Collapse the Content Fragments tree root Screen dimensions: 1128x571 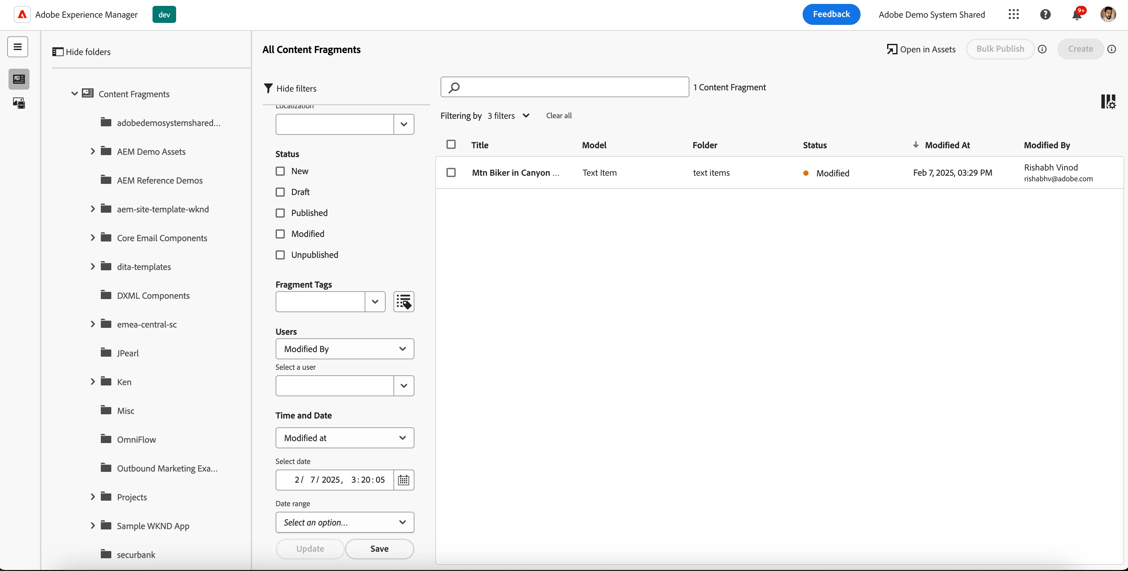[x=74, y=94]
